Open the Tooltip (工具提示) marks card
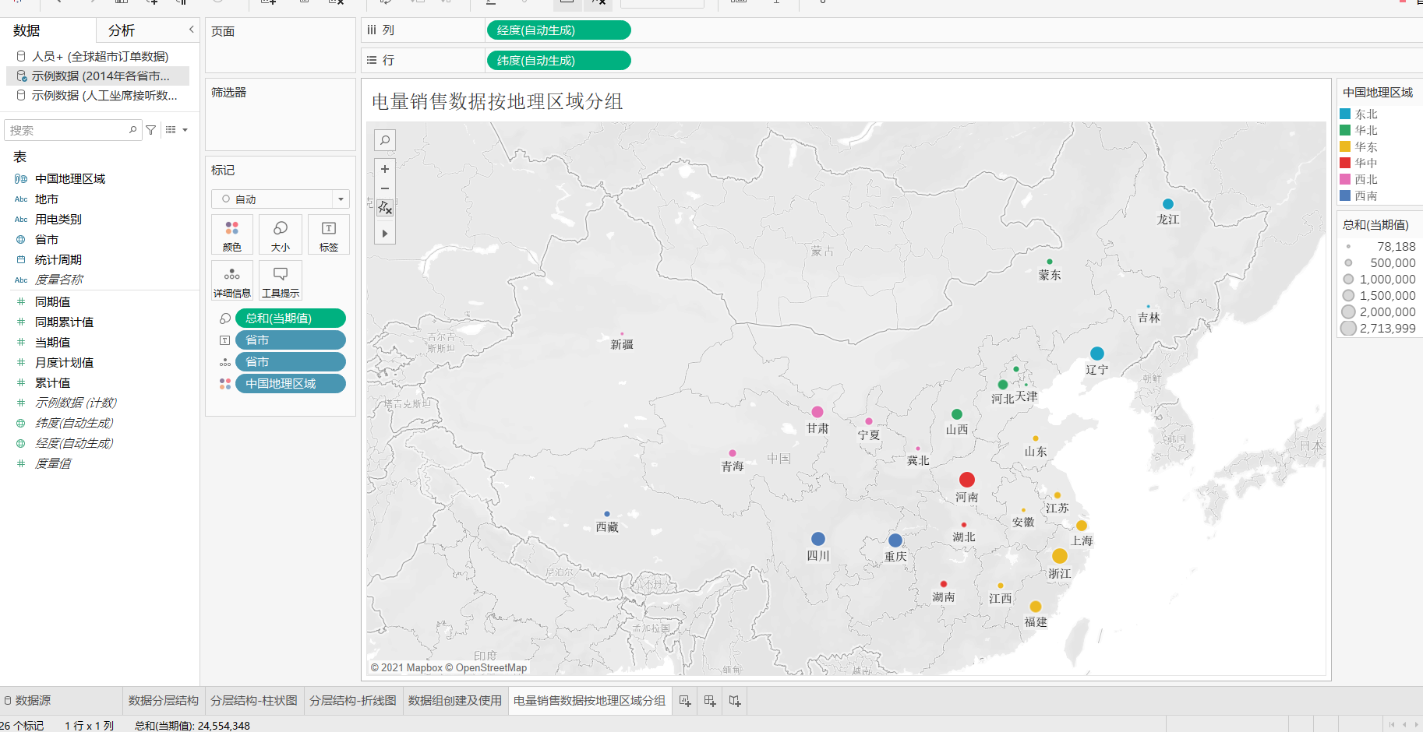This screenshot has width=1423, height=732. point(281,281)
